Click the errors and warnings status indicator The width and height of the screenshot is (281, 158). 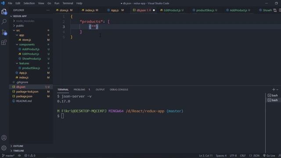point(30,156)
